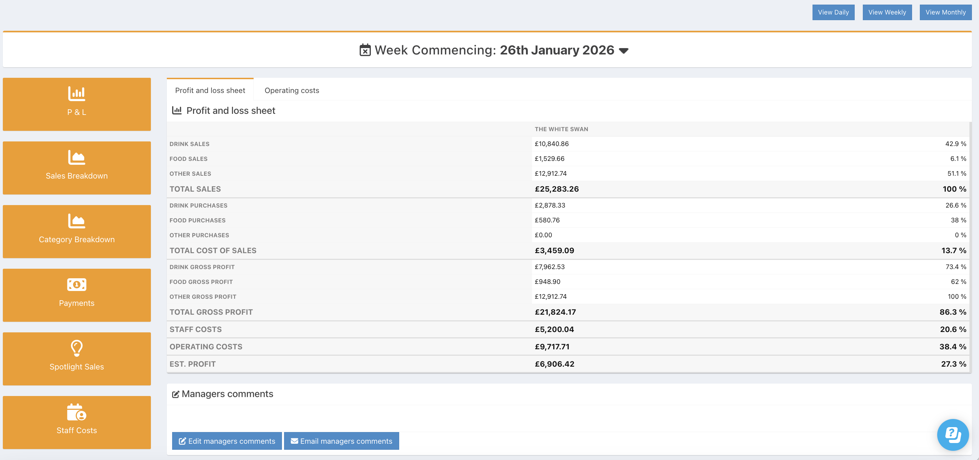Click pencil icon next to Managers comments
Viewport: 979px width, 460px height.
pos(176,394)
